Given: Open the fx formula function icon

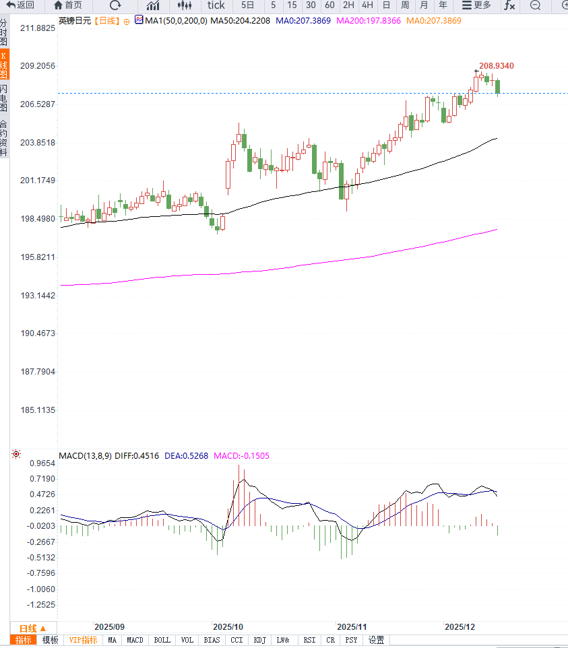Looking at the screenshot, I should point(509,5).
